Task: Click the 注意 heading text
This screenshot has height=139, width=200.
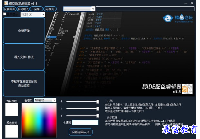Action: tap(110, 101)
